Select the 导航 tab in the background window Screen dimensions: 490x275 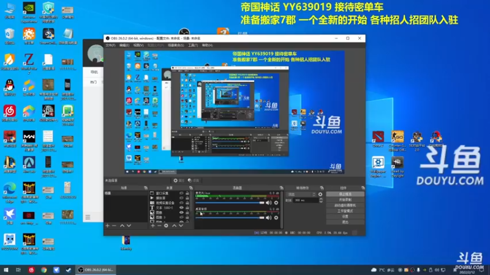coord(94,72)
